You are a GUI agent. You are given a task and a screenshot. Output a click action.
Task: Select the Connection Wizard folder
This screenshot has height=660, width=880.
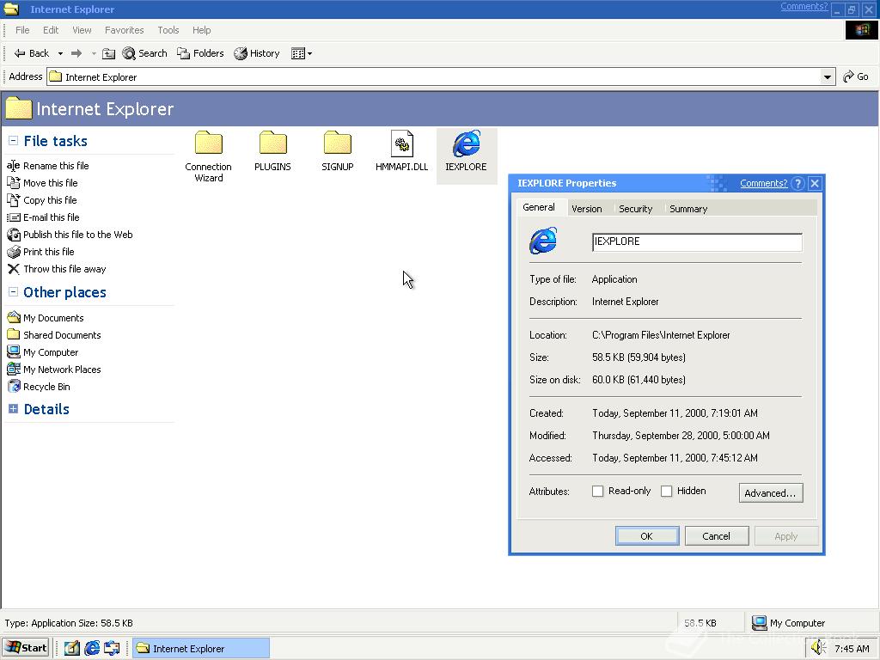coord(208,156)
